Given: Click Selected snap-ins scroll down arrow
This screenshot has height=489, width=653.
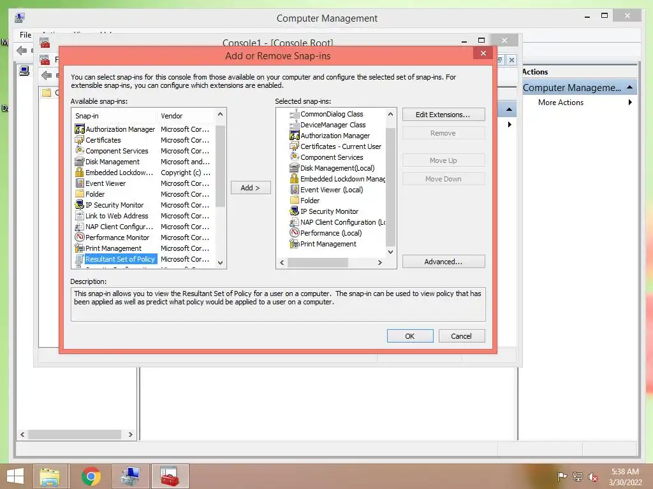Looking at the screenshot, I should coord(390,252).
